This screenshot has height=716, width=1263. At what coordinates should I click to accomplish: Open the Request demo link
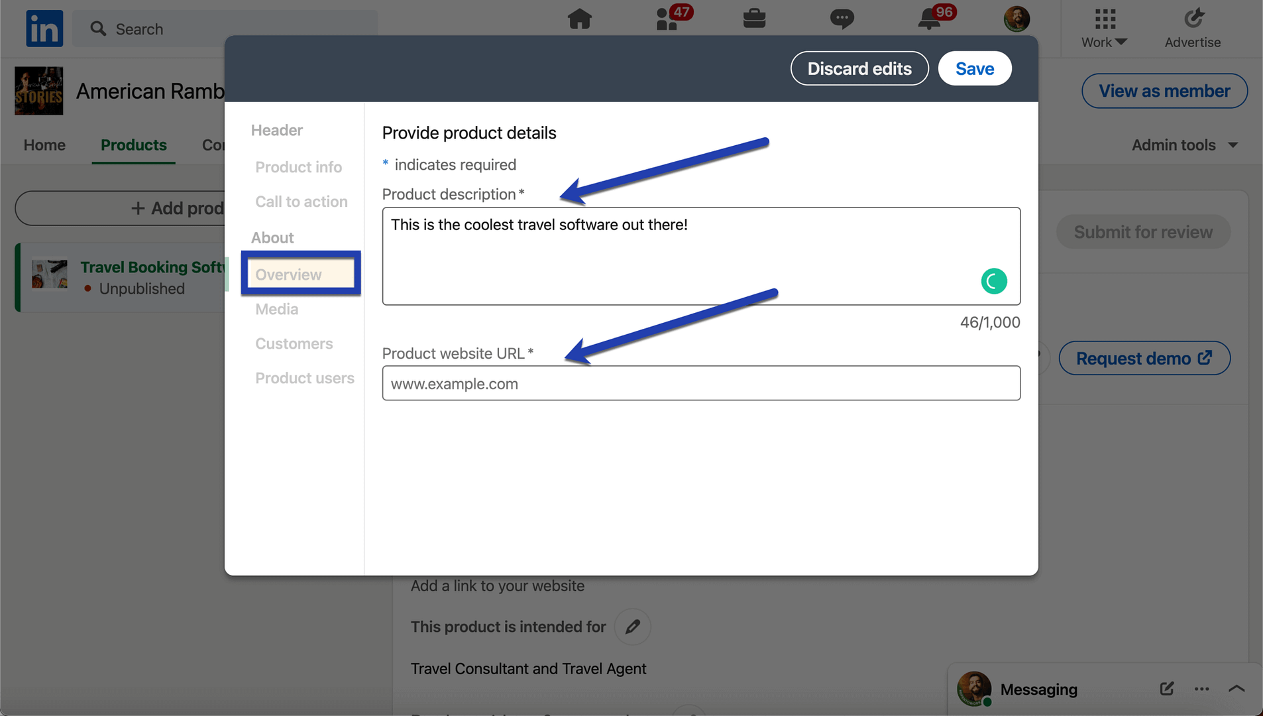(1144, 358)
